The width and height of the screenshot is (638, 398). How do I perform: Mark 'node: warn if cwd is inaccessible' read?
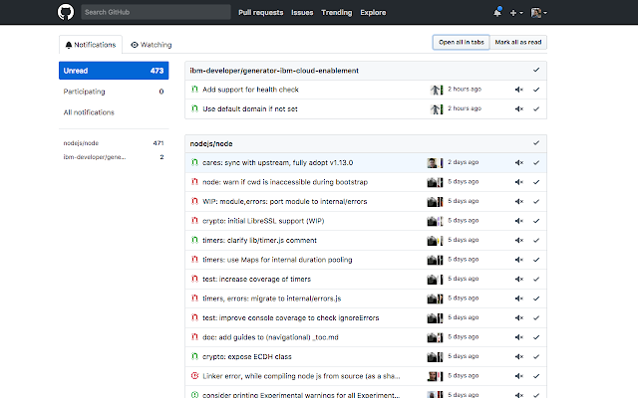coord(536,182)
